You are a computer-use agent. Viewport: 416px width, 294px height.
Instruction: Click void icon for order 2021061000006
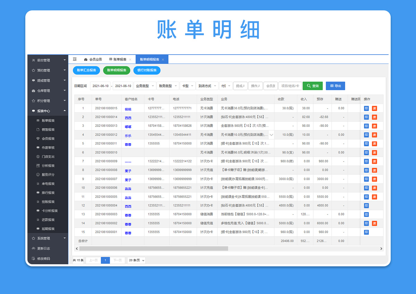coord(374,188)
